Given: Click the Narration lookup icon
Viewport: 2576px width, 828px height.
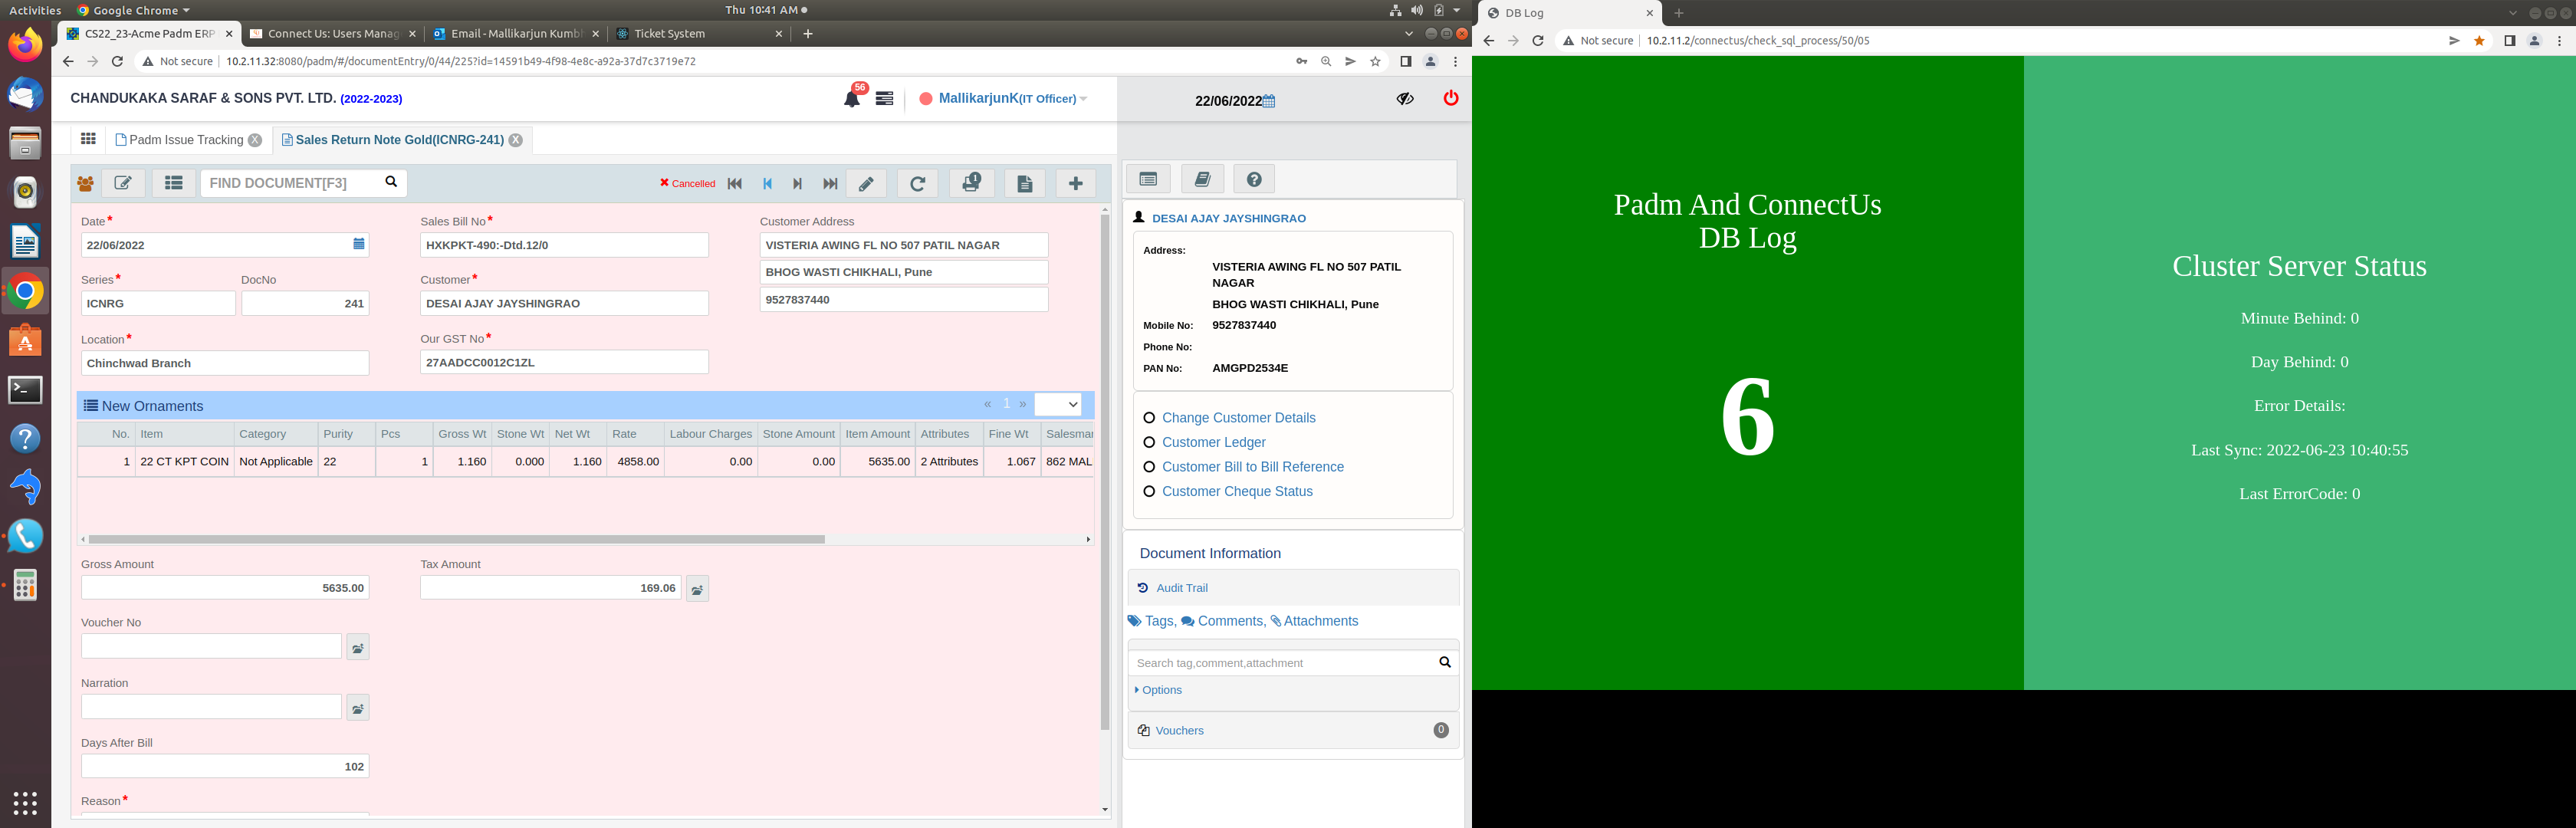Looking at the screenshot, I should (x=358, y=708).
